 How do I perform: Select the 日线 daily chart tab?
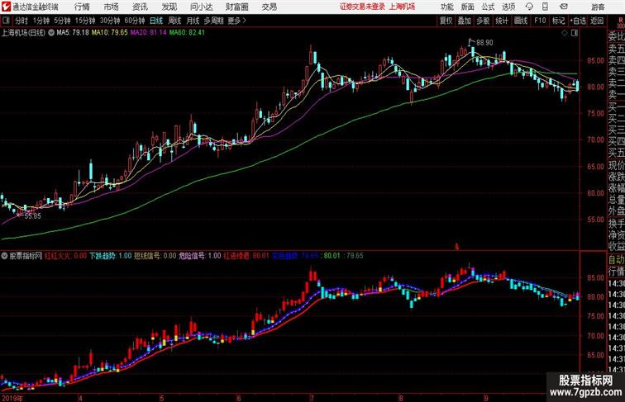[156, 21]
